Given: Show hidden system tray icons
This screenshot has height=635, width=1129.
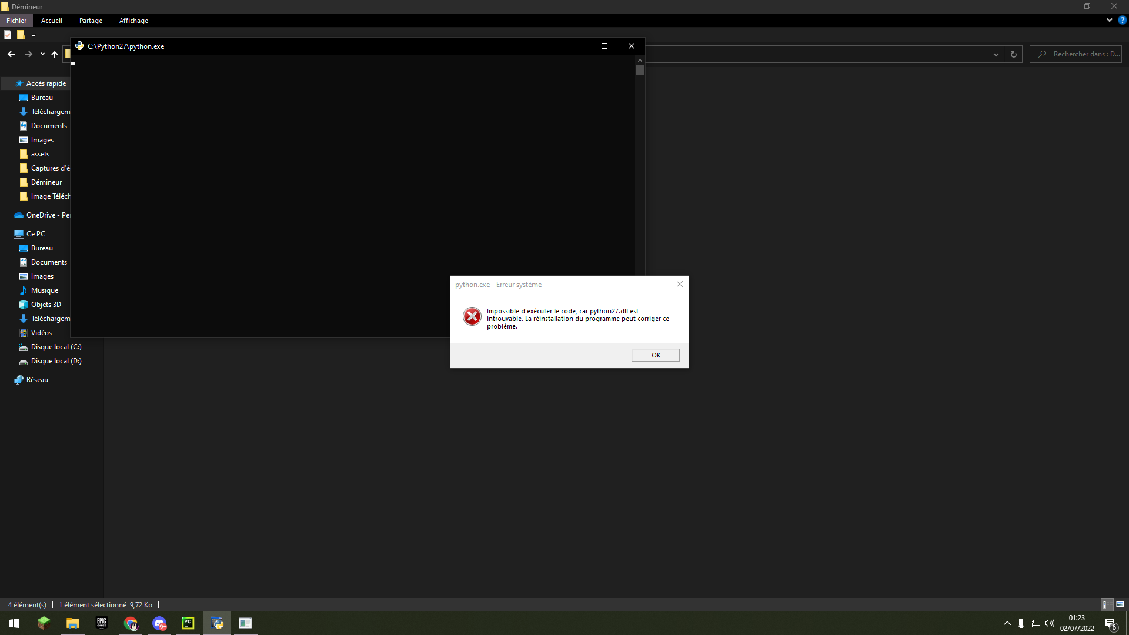Looking at the screenshot, I should (x=1007, y=623).
